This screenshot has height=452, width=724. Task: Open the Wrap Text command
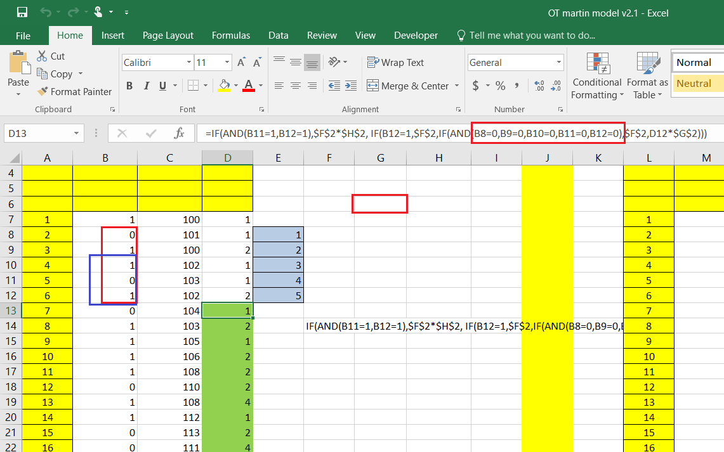click(x=395, y=62)
